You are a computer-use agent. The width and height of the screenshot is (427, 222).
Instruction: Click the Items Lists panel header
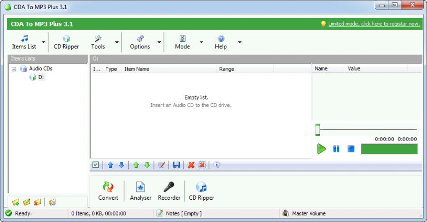point(47,59)
